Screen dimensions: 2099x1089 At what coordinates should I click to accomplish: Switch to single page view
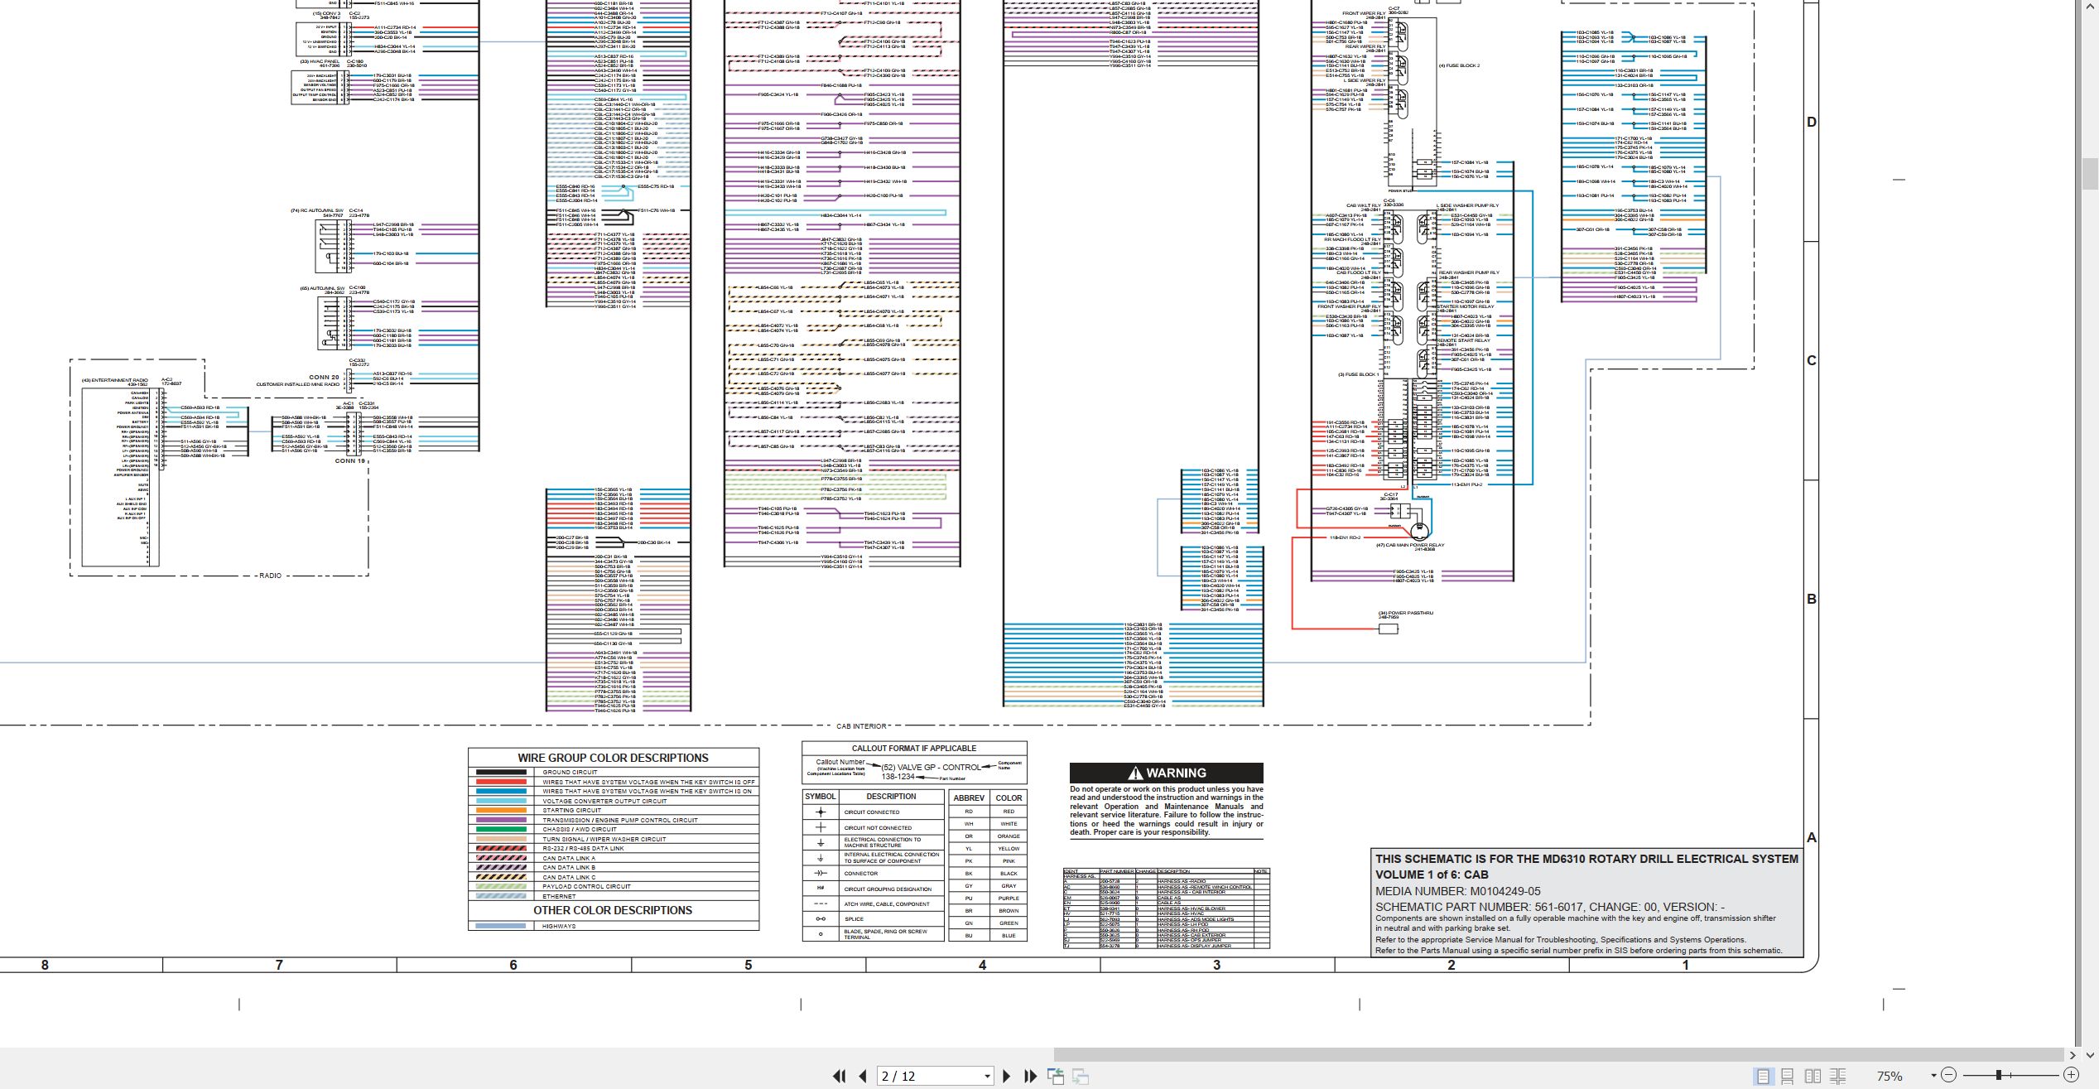point(1763,1076)
